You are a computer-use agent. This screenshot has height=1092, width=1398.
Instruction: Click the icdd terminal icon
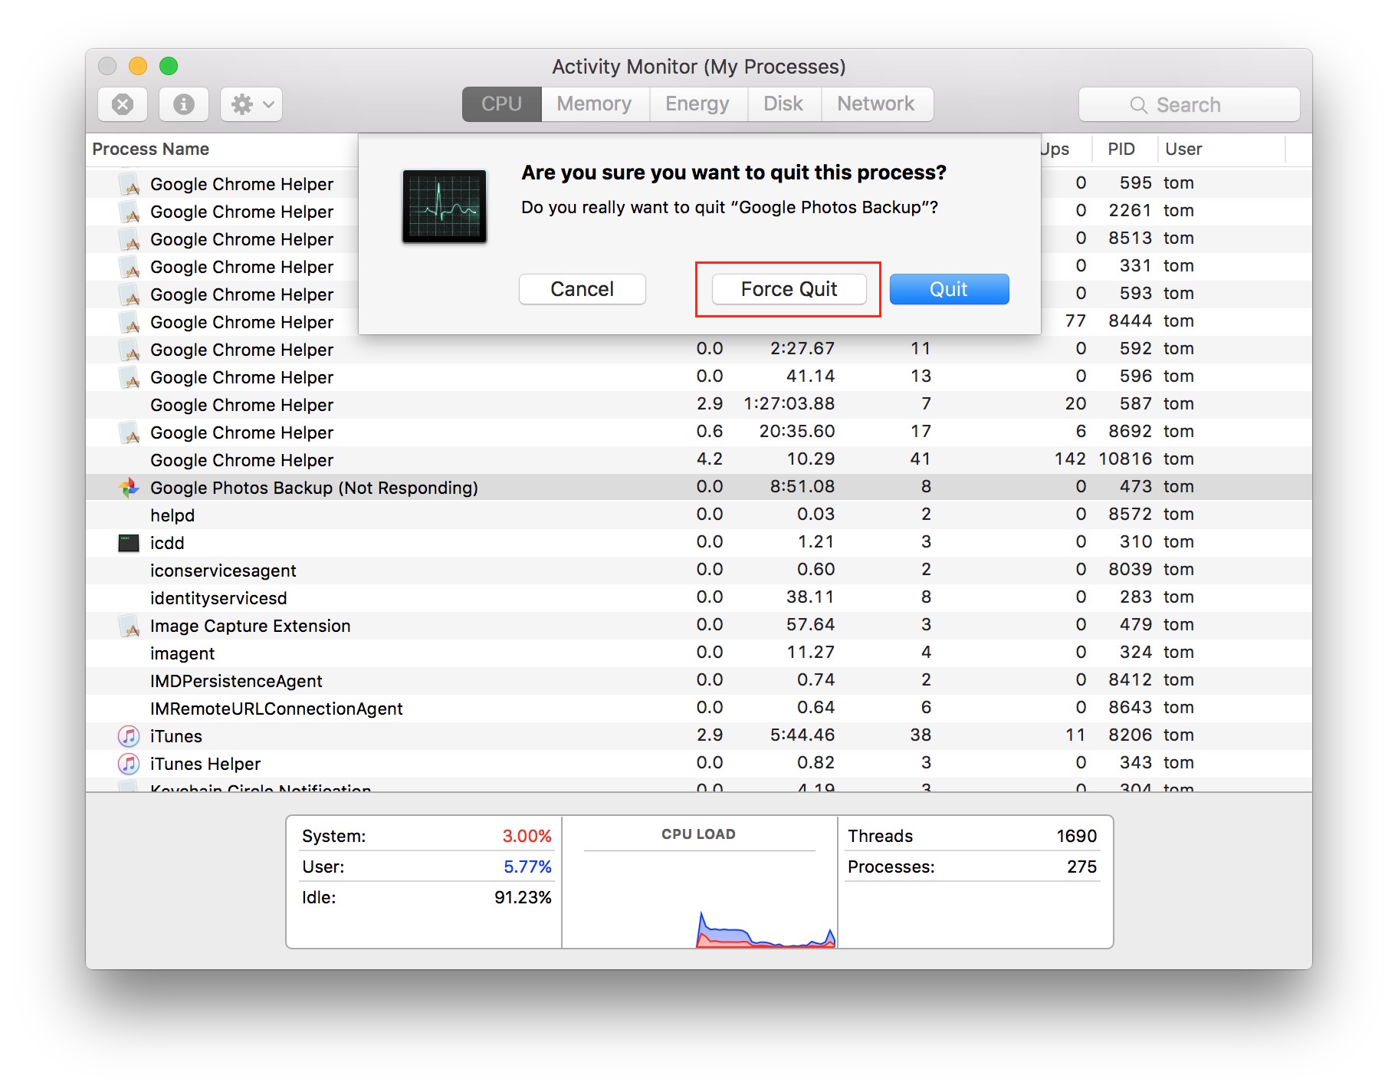127,542
